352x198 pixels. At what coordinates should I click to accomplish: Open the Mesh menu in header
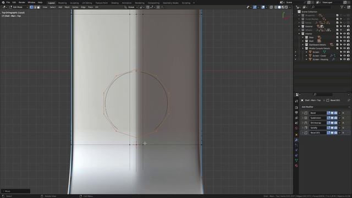point(67,7)
